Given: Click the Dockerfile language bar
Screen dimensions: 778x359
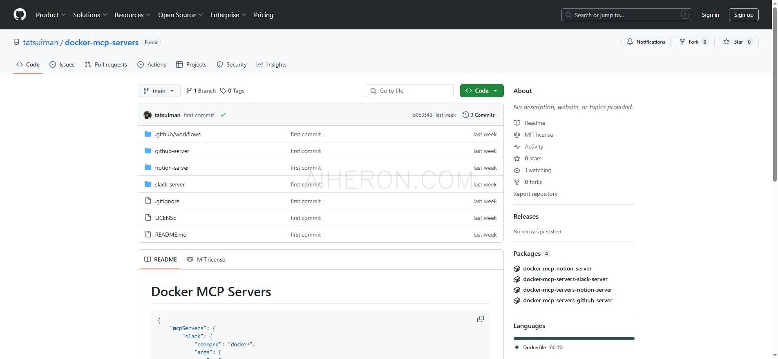Looking at the screenshot, I should click(x=574, y=339).
